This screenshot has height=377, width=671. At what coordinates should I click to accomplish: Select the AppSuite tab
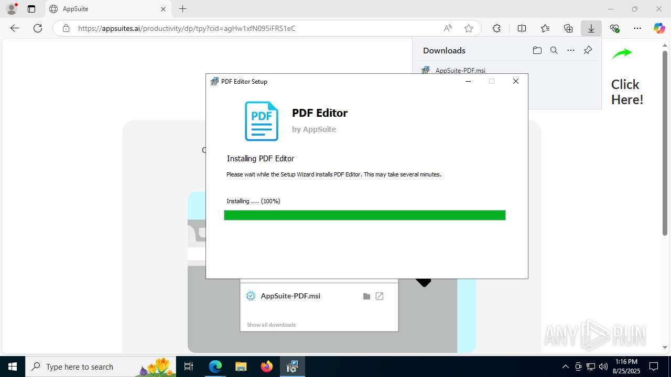point(109,9)
